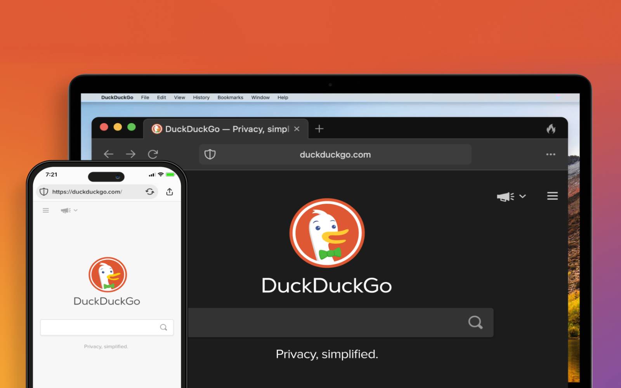Reload the page in desktop browser
Screen dimensions: 621x388
tap(153, 154)
